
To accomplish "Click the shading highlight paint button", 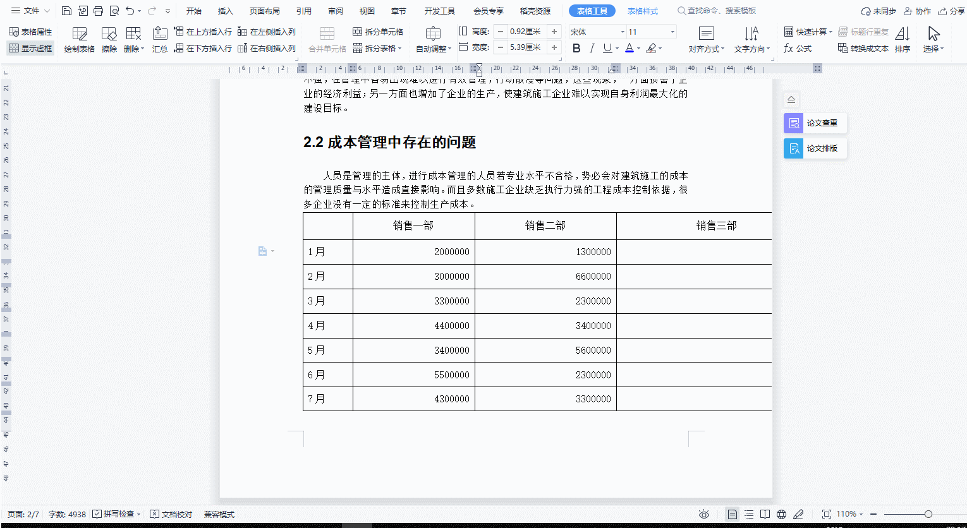I will click(651, 48).
